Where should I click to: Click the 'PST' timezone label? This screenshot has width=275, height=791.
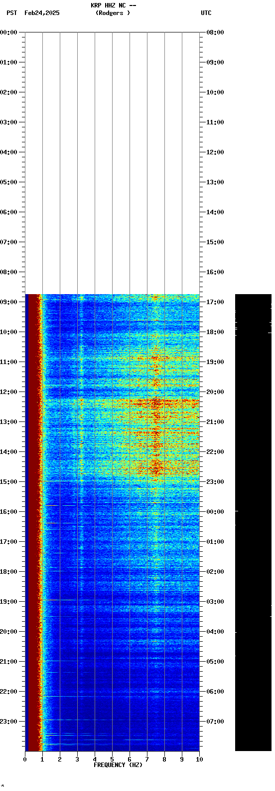click(12, 13)
